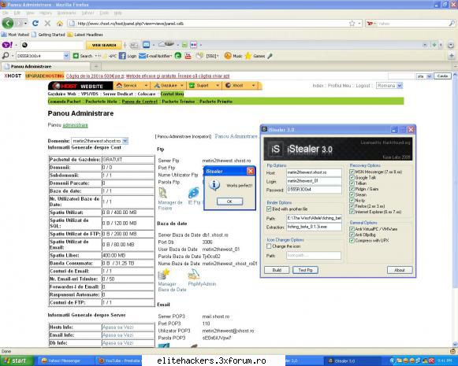
Task: Open the toolbar search term combo dropdown
Action: point(66,56)
